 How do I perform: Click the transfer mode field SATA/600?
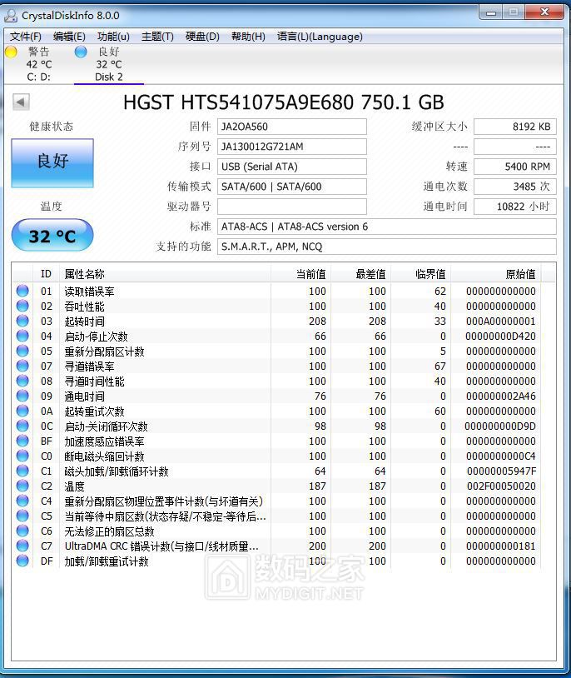coord(292,187)
